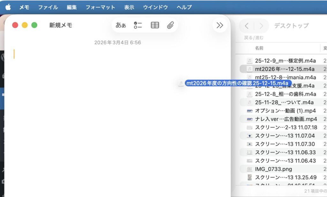This screenshot has width=327, height=197.
Task: Select オプション…動画 (1).mp4 file
Action: [x=285, y=111]
